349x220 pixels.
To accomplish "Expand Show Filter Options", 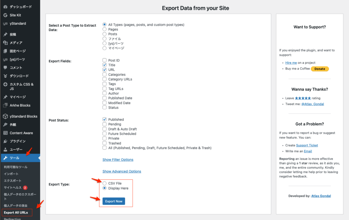I will point(118,160).
